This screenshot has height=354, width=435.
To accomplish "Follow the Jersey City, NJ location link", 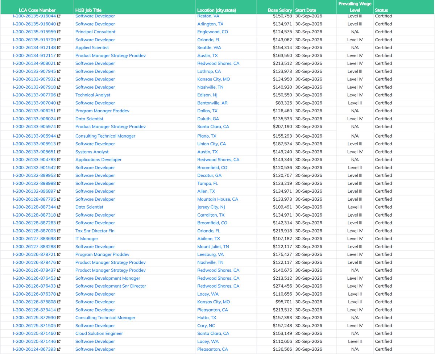I will click(211, 207).
